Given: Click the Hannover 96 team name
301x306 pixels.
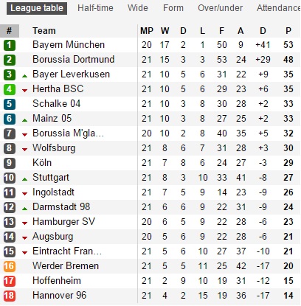Looking at the screenshot, I should point(60,296).
